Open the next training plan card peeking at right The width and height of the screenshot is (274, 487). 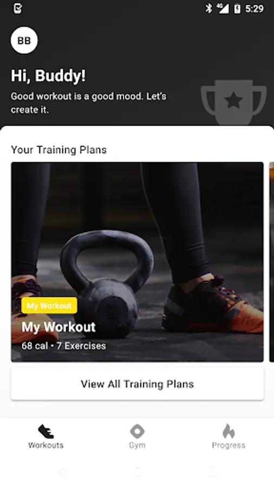[271, 262]
